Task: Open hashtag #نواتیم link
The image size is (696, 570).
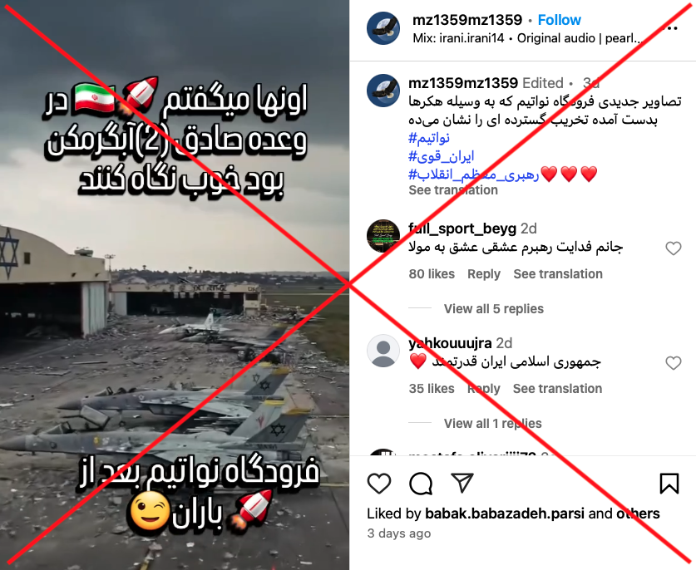Action: coord(429,138)
